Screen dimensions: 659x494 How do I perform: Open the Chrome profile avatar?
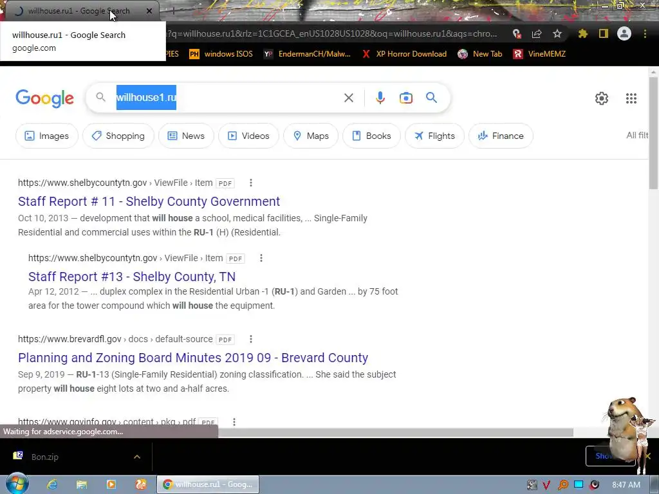[624, 33]
